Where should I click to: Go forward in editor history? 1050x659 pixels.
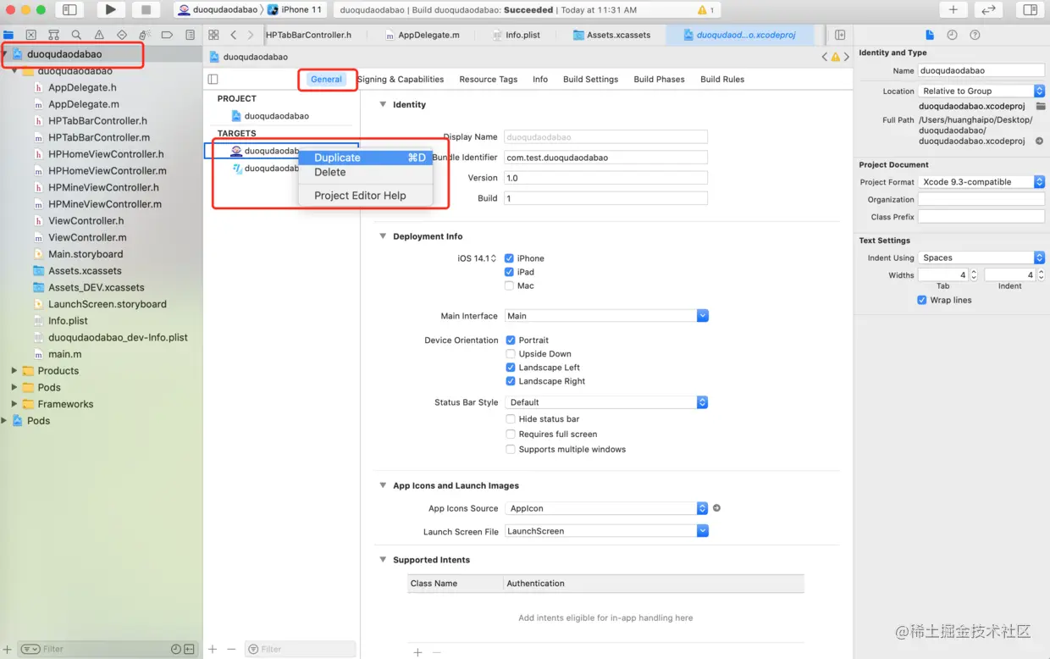point(251,35)
